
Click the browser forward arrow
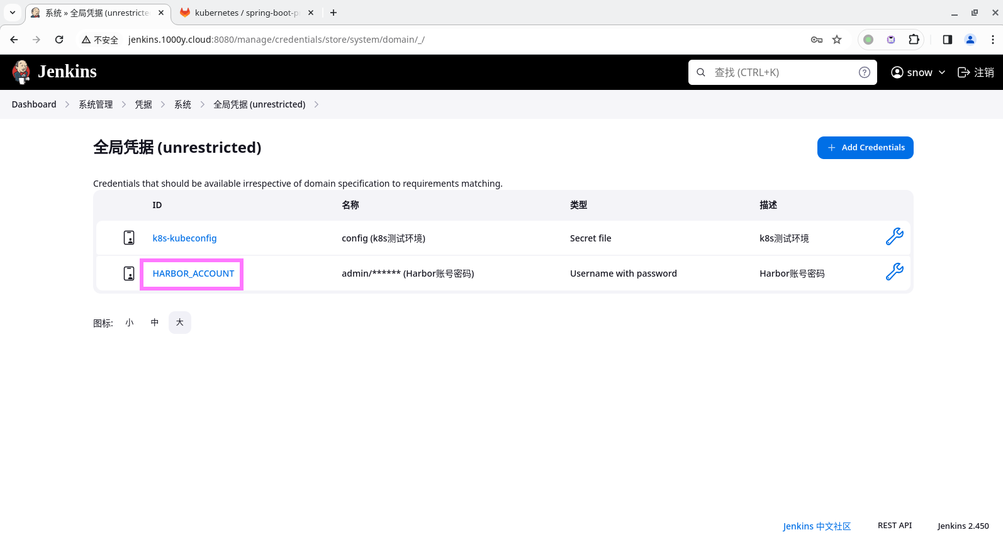pos(36,40)
